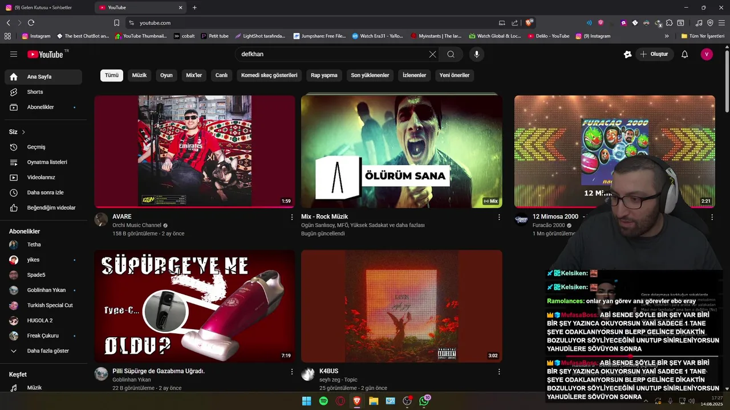Open the AVARE video thumbnail
The image size is (730, 410).
tap(194, 151)
